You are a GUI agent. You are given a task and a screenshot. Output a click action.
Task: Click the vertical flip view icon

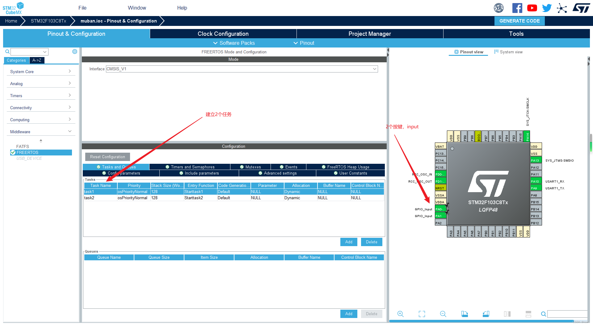(x=507, y=314)
